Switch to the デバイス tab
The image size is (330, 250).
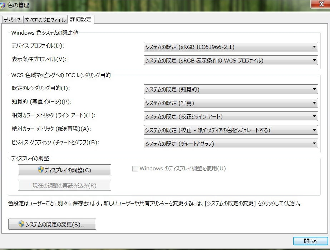point(13,20)
